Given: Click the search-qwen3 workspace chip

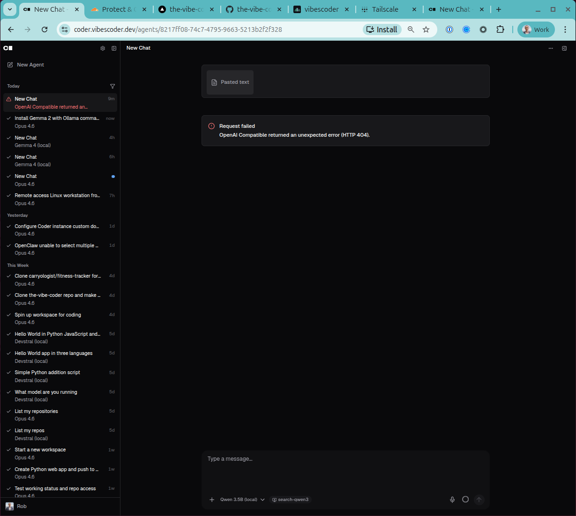Looking at the screenshot, I should pos(290,500).
